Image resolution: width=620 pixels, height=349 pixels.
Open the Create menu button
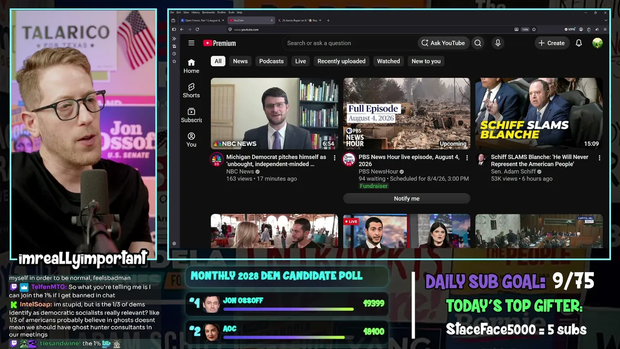coord(551,43)
